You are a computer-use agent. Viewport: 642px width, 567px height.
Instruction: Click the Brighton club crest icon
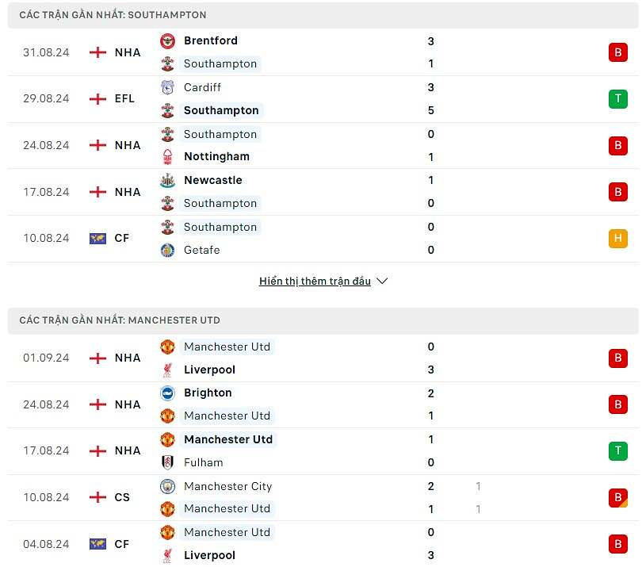167,393
